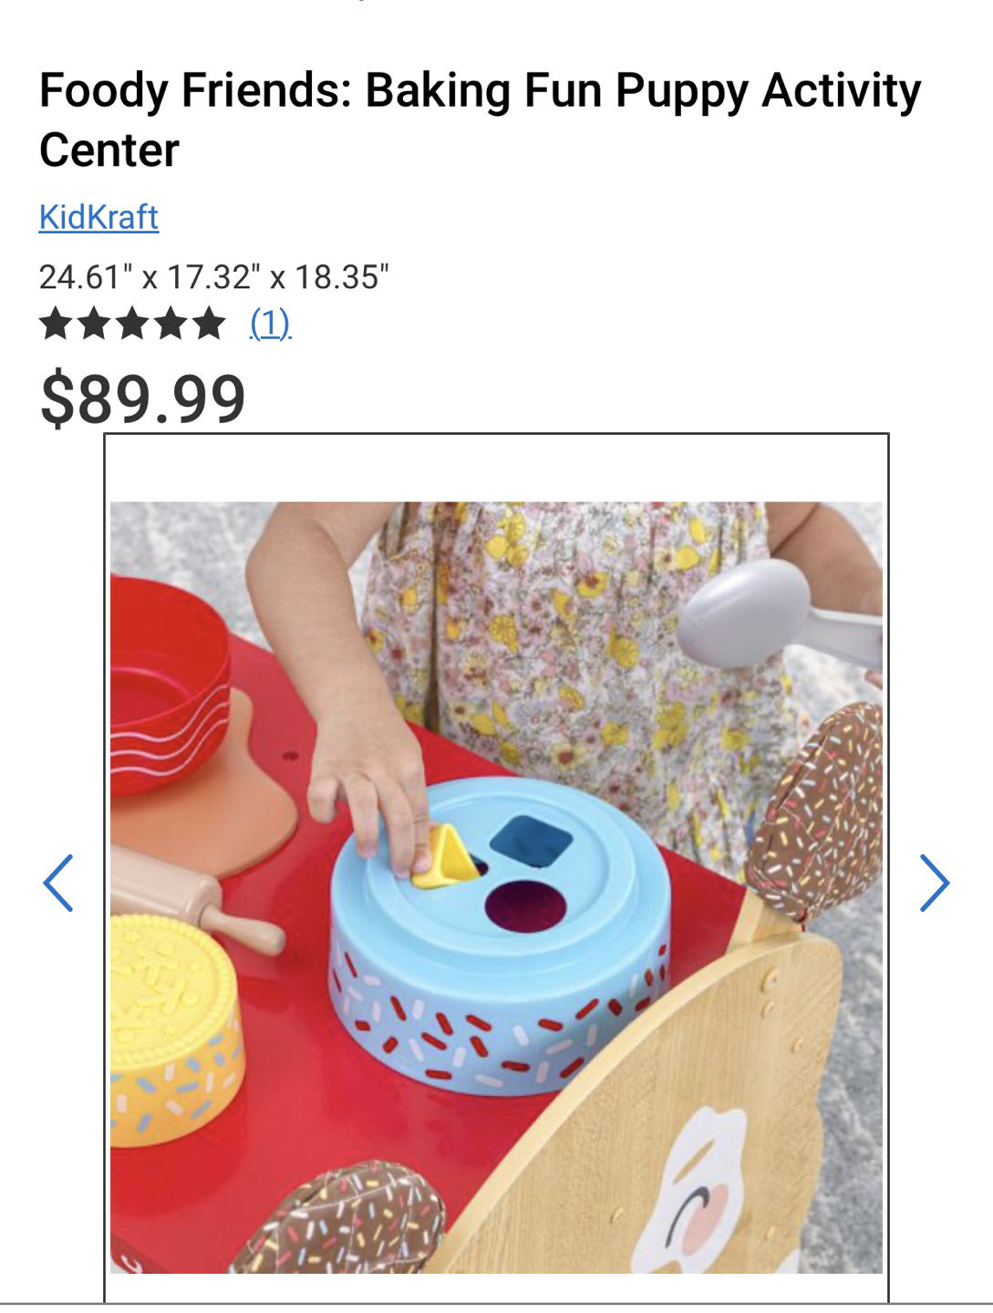This screenshot has height=1313, width=993.
Task: Click the $89.99 price
Action: tap(143, 398)
